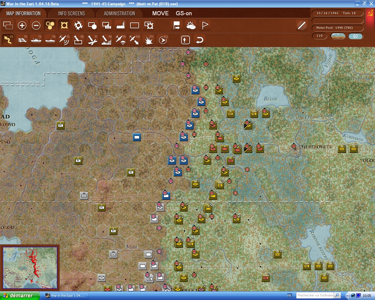This screenshot has height=300, width=375.
Task: Click the boxed up-arrow icon
Action: coord(185,40)
